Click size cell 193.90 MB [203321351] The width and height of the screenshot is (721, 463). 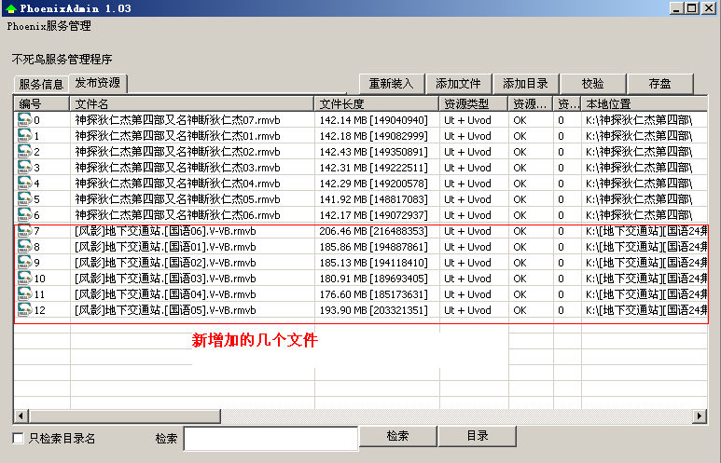[373, 310]
